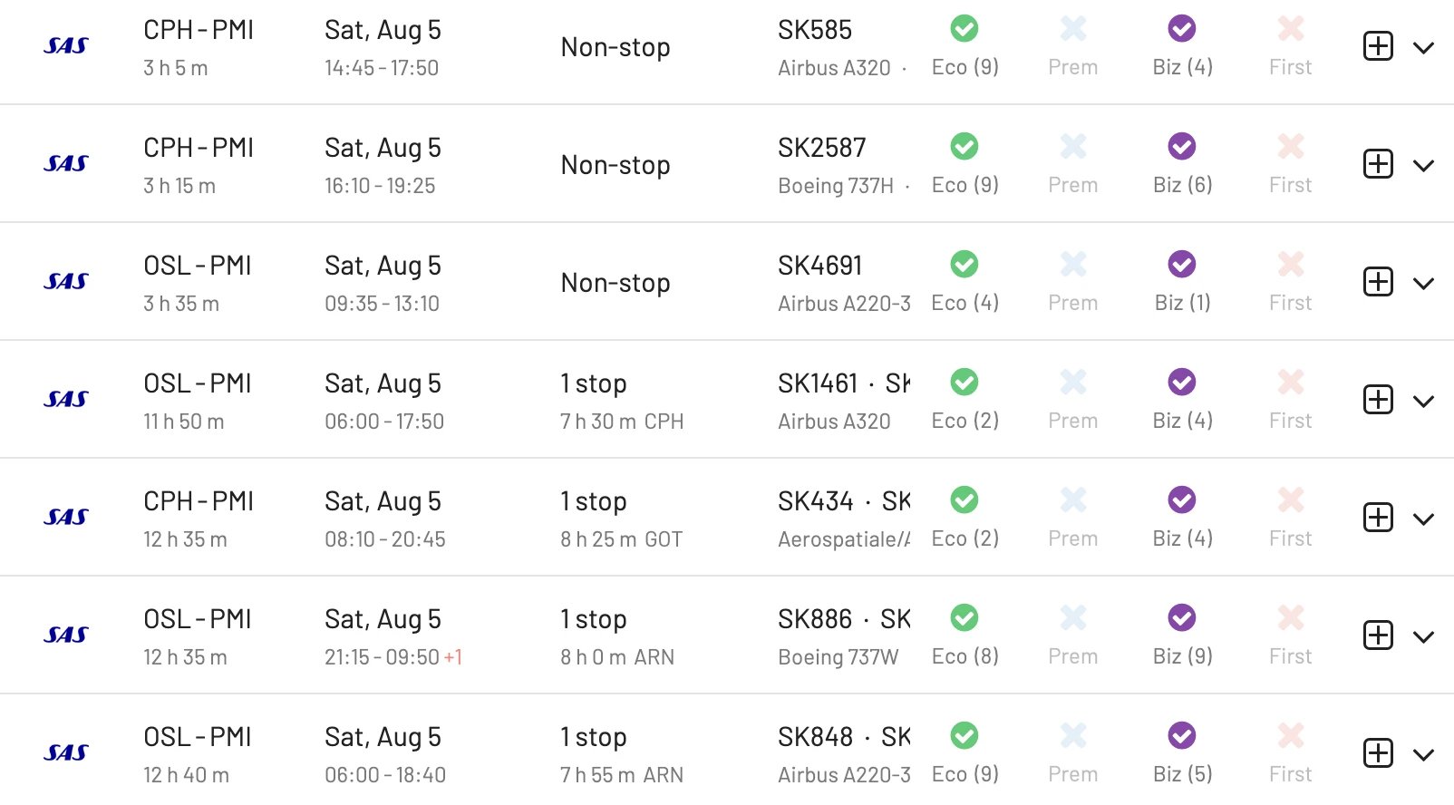Screen dimensions: 1454x805
Task: Select Eco (2) for SK1461 flight
Action: pos(964,401)
